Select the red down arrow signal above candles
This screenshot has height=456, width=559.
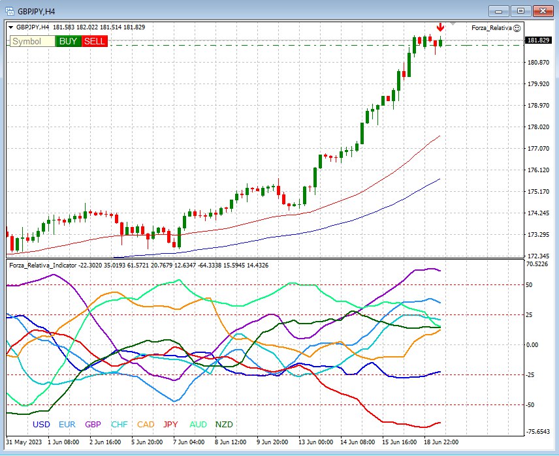tap(441, 27)
